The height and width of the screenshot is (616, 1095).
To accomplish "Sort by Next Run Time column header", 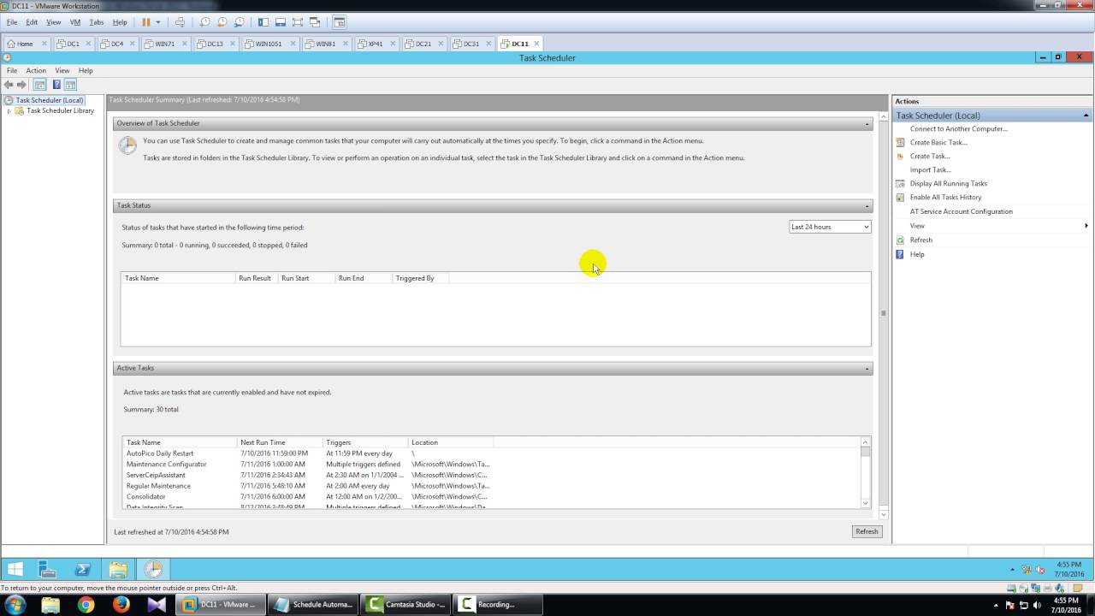I will pos(279,442).
